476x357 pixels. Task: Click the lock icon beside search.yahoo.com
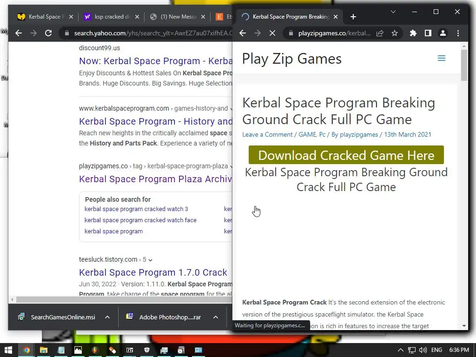pos(67,33)
